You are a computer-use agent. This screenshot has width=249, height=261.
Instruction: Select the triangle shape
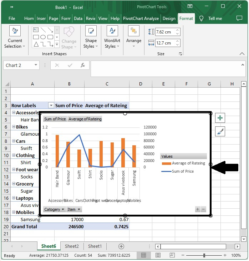tap(36, 44)
